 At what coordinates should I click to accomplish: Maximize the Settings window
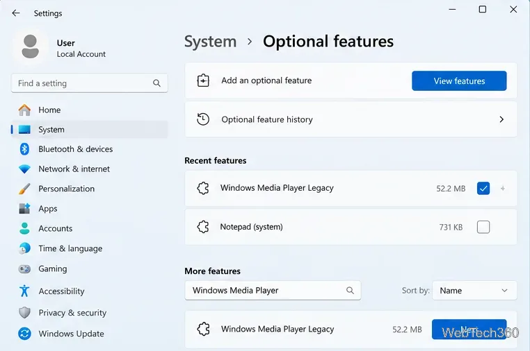coord(483,10)
